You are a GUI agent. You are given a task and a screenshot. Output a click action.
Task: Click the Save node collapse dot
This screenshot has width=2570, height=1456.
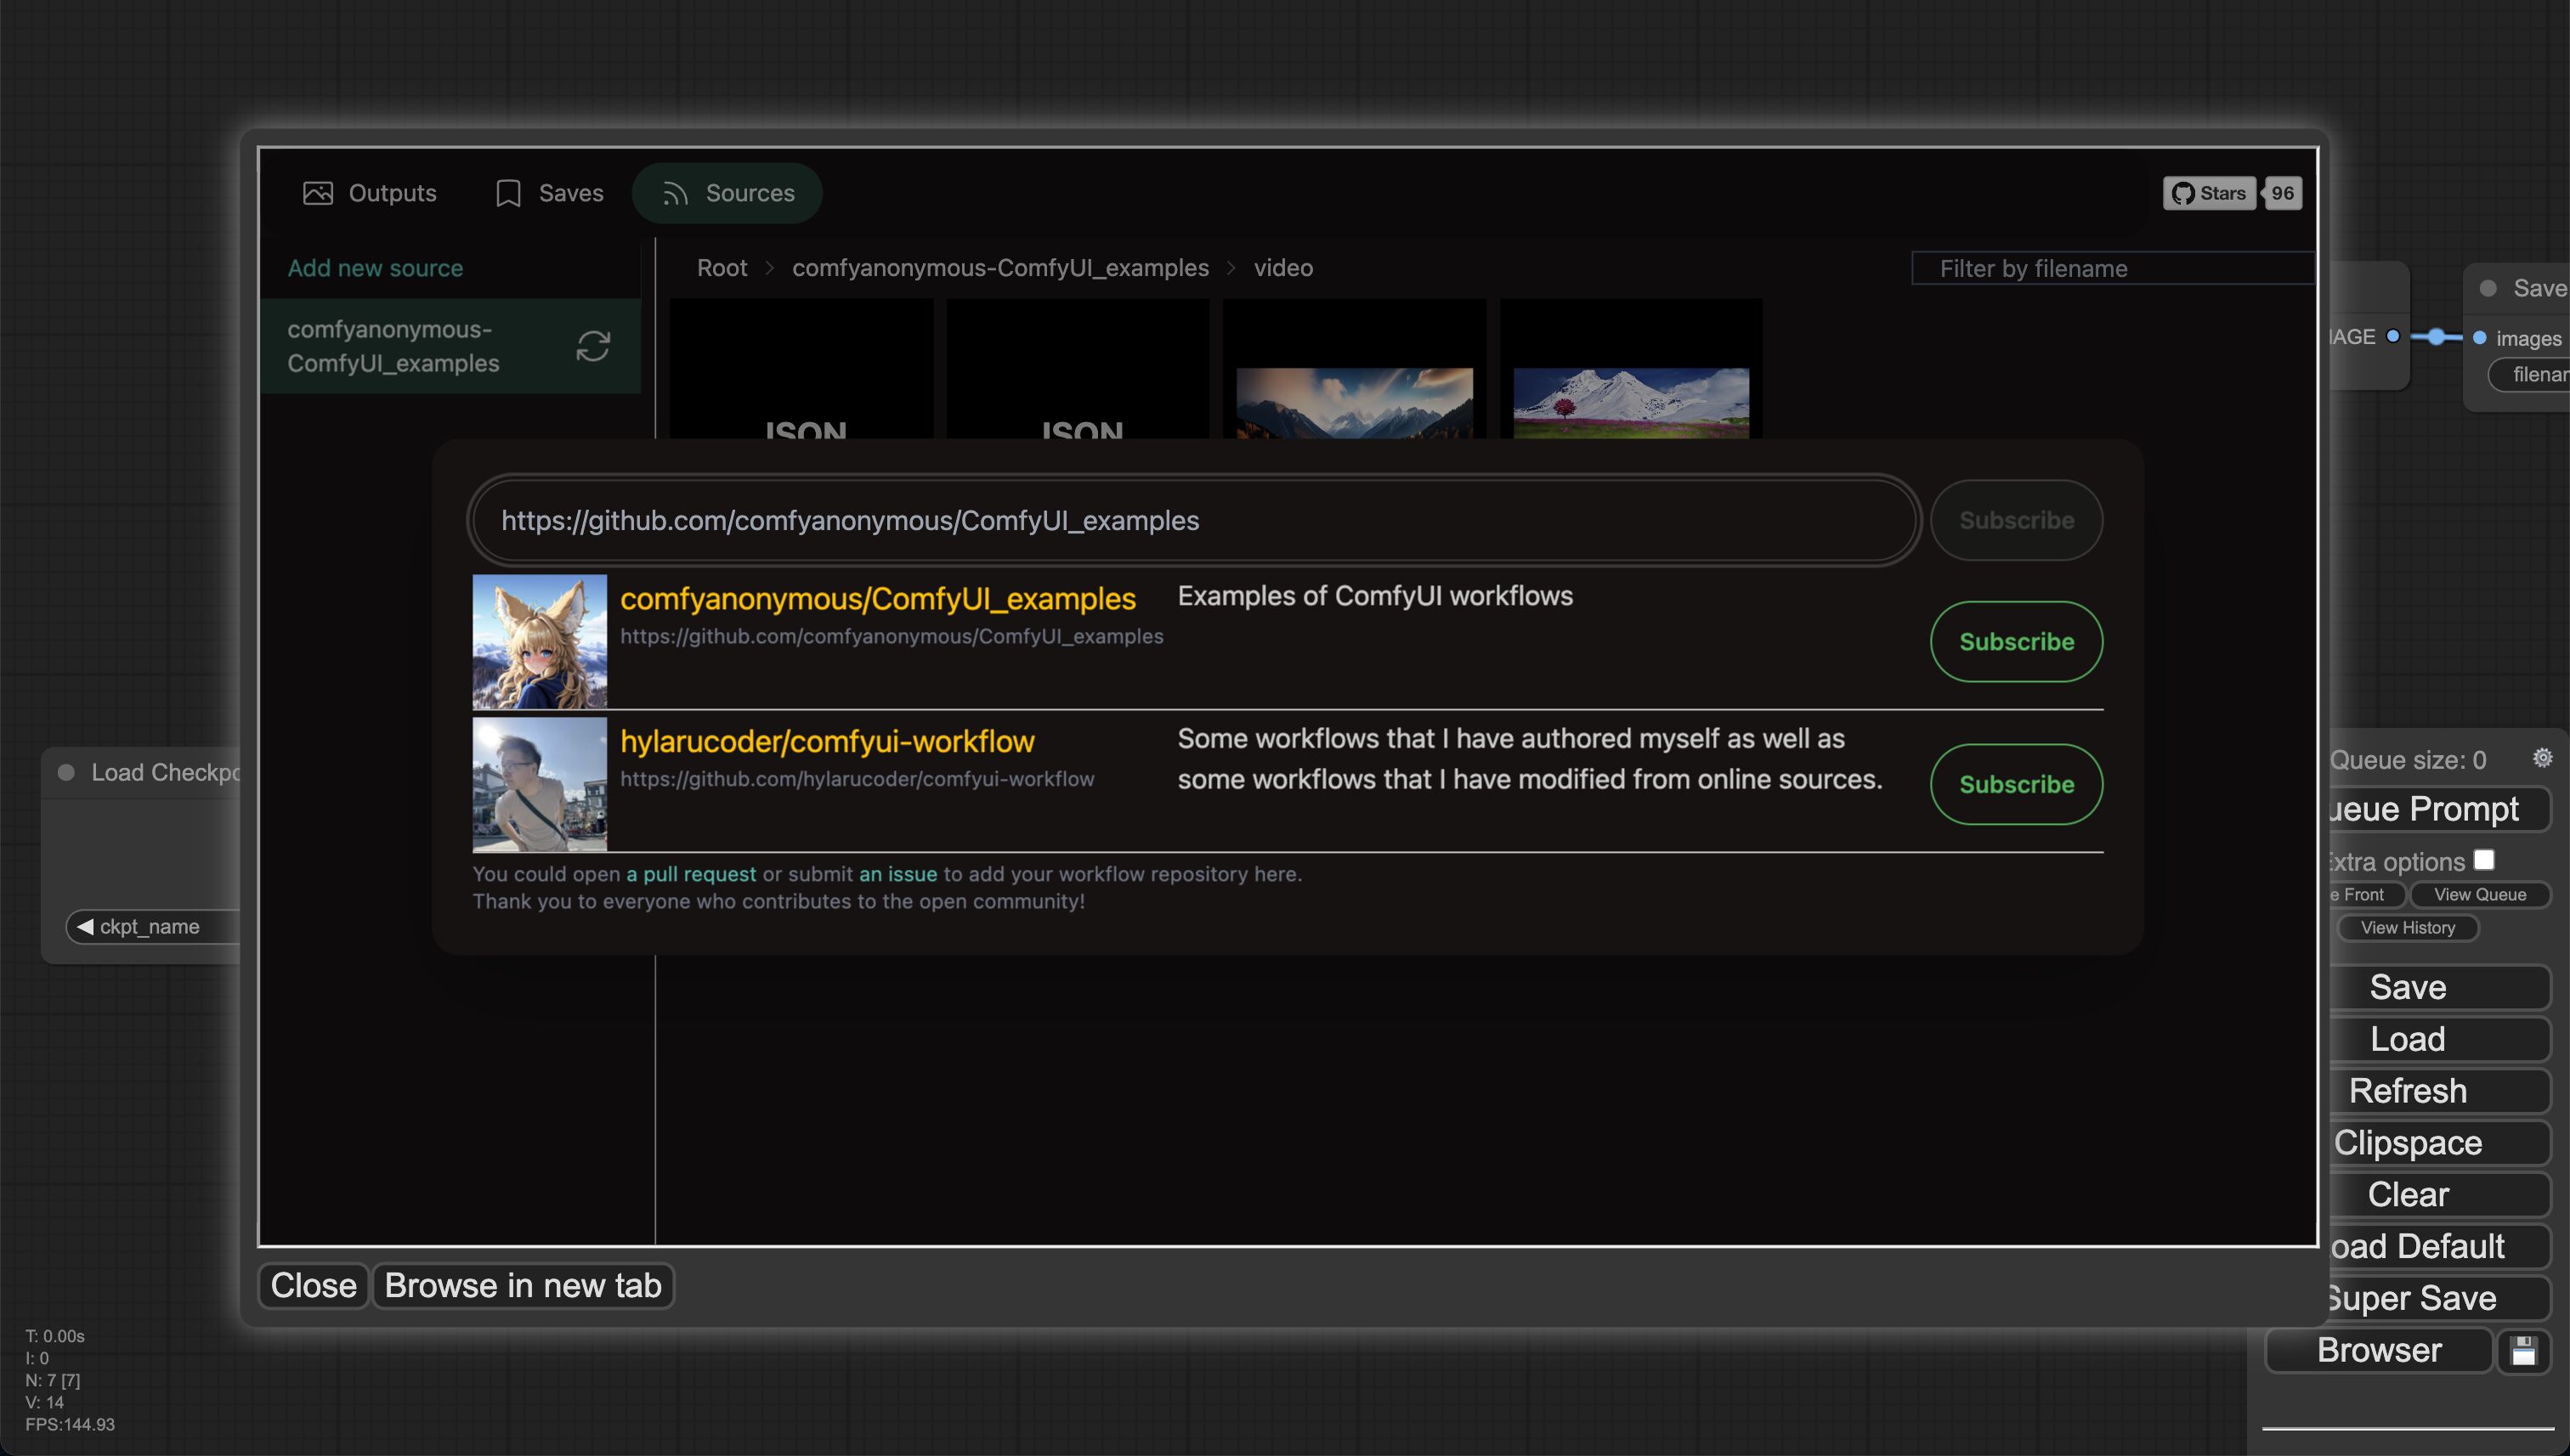(x=2488, y=288)
